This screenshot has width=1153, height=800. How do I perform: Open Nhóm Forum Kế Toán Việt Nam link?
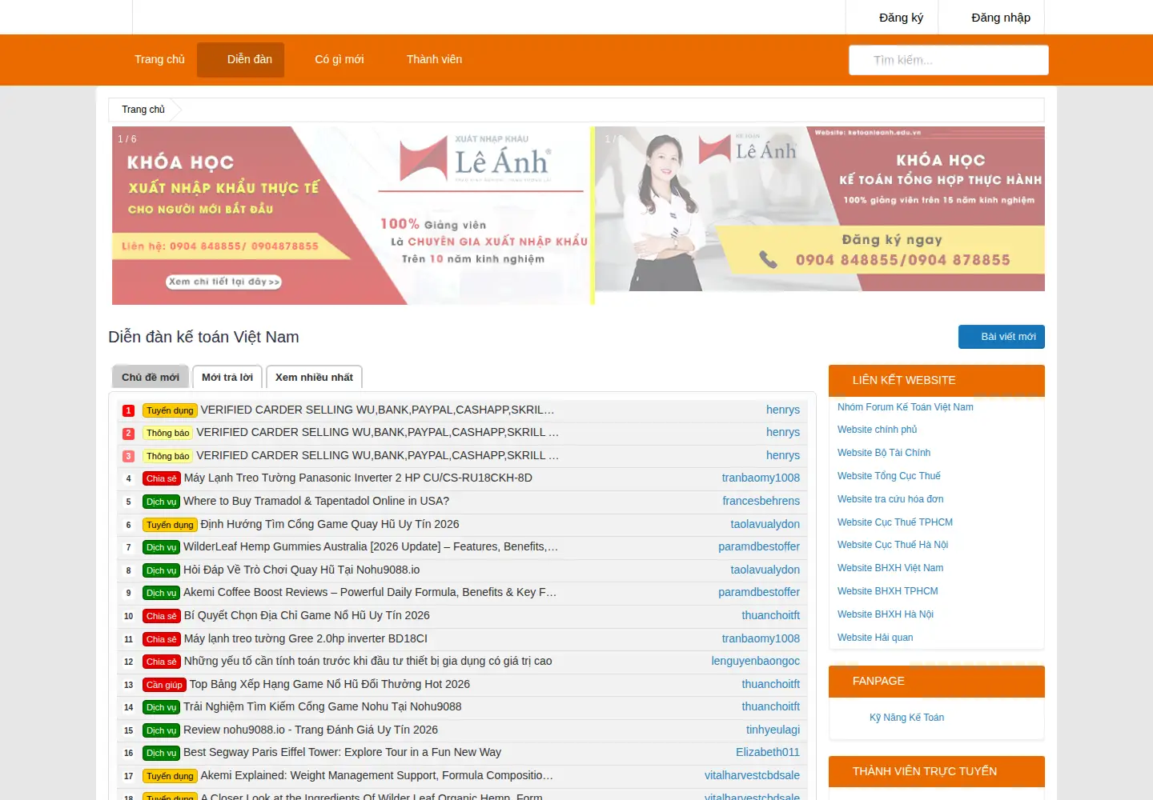point(906,407)
